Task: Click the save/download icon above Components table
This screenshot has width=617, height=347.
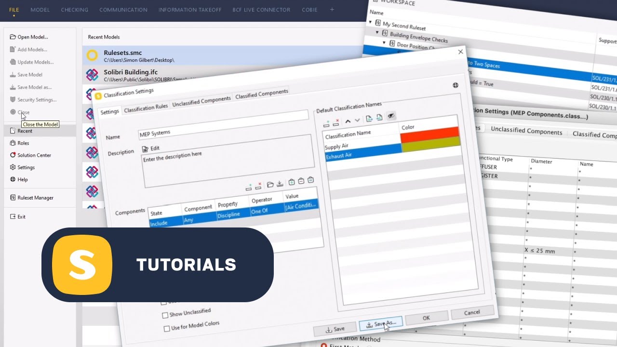Action: tap(279, 183)
